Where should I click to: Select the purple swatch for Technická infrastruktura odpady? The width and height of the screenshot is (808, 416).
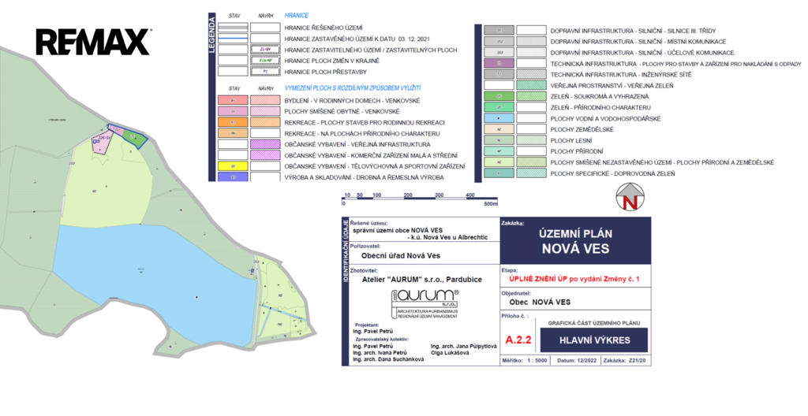point(499,63)
